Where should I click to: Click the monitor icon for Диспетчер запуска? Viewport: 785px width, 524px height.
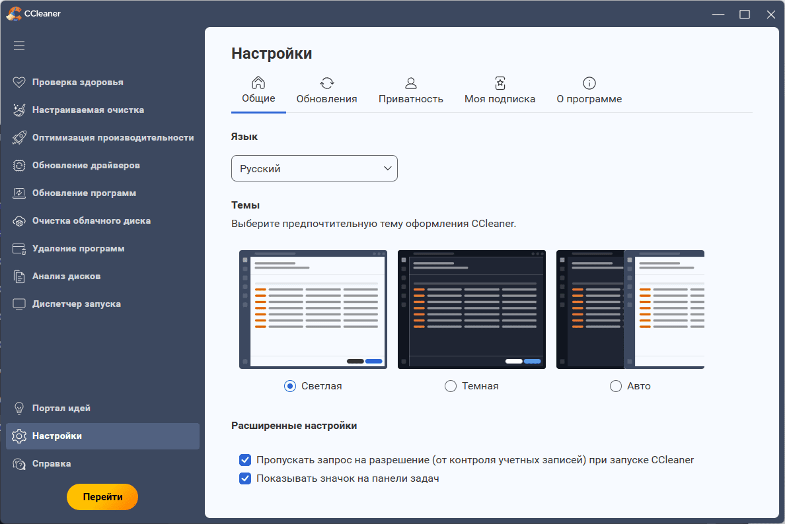pos(19,304)
